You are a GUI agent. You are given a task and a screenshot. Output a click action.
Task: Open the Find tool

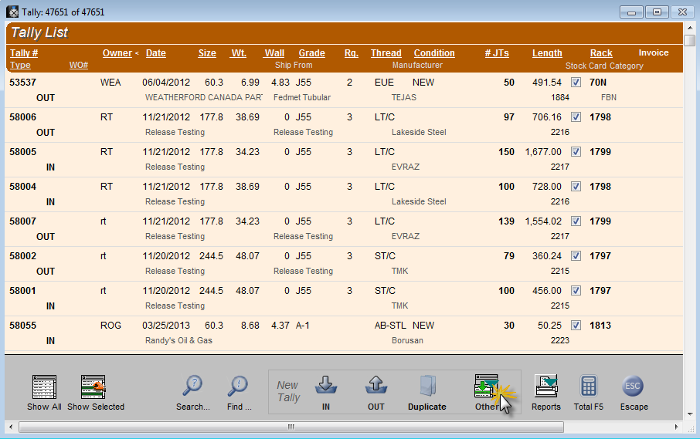[x=238, y=387]
